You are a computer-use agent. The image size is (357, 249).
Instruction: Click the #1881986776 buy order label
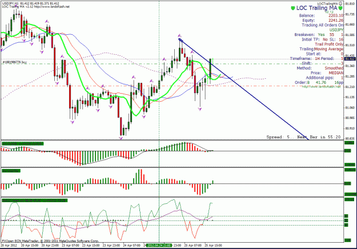point(15,62)
